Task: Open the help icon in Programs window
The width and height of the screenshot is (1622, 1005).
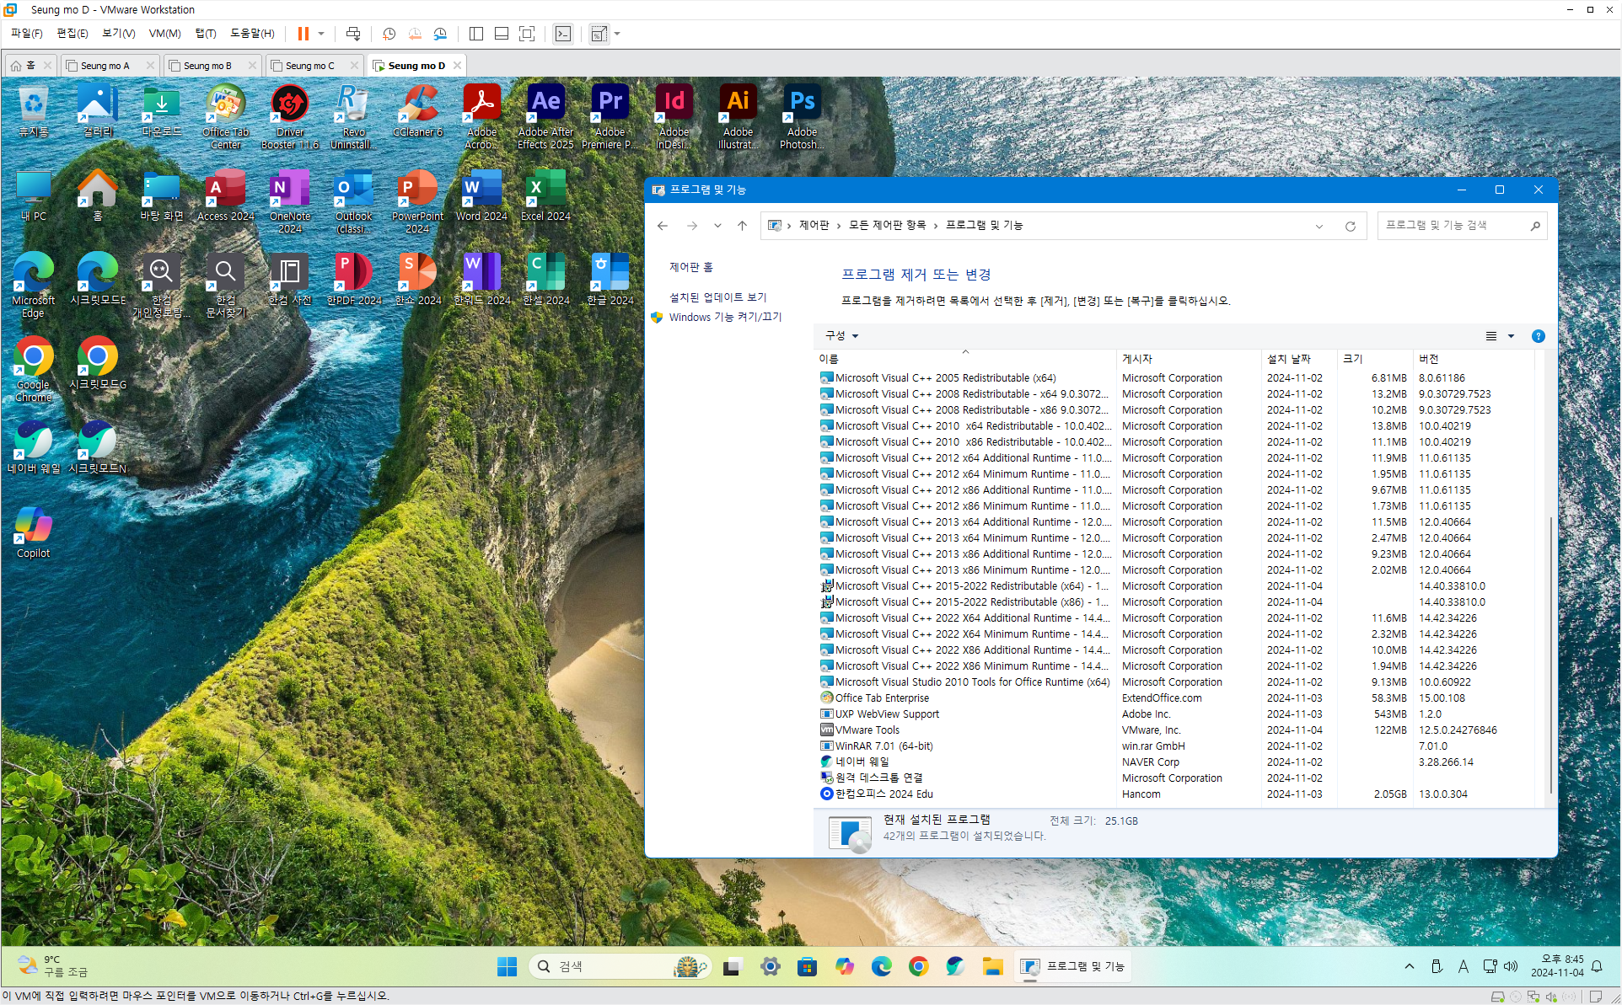Action: 1538,336
